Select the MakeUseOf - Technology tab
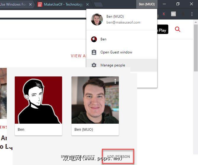 (64, 4)
